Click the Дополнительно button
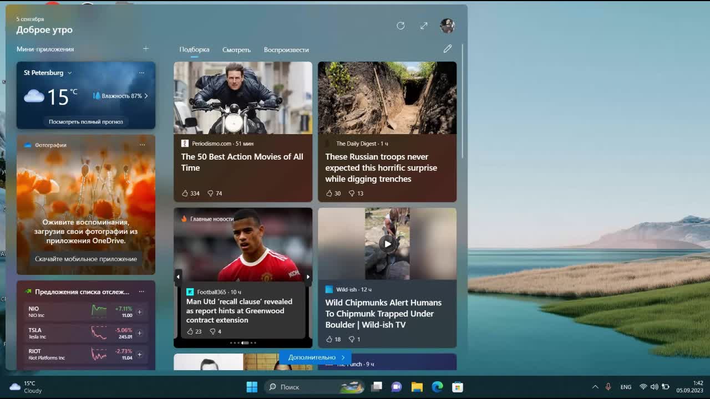This screenshot has width=710, height=399. [x=316, y=357]
